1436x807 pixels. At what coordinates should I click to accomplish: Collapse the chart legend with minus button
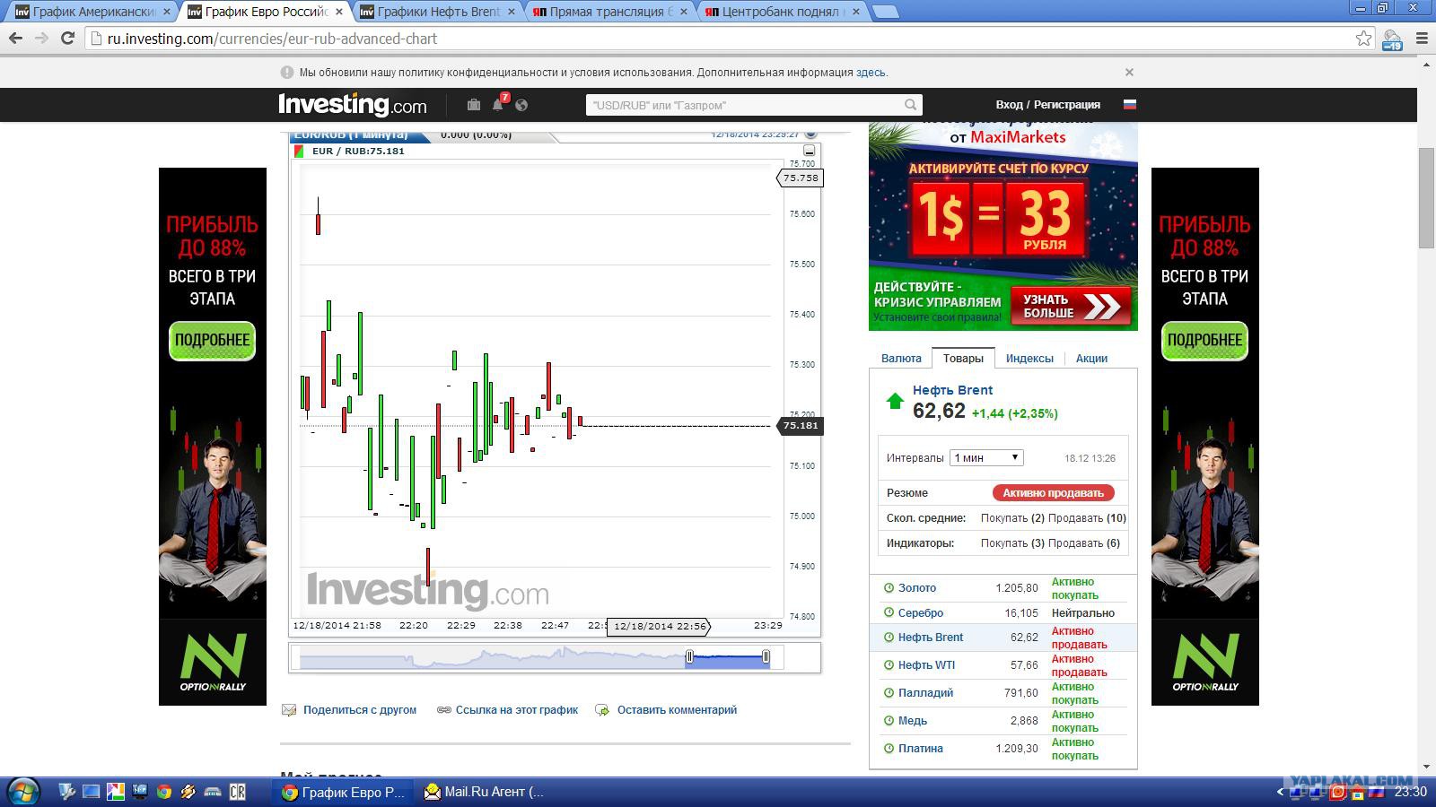pos(809,151)
